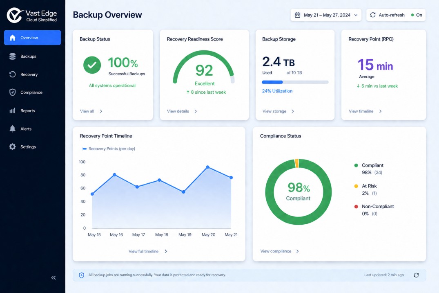Viewport: 439px width, 293px height.
Task: Collapse the sidebar with double chevron
Action: [x=53, y=277]
